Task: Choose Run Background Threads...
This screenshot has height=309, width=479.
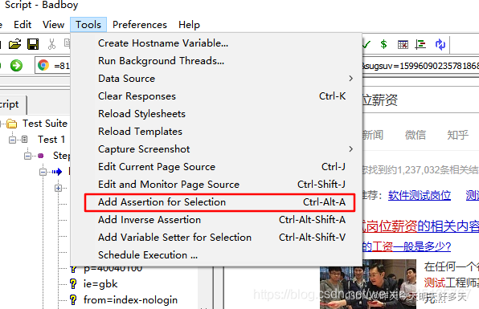Action: click(x=216, y=61)
